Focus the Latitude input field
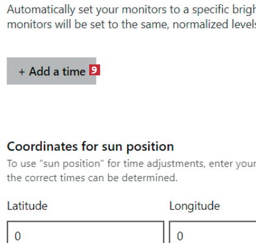The width and height of the screenshot is (256, 243). [x=86, y=232]
